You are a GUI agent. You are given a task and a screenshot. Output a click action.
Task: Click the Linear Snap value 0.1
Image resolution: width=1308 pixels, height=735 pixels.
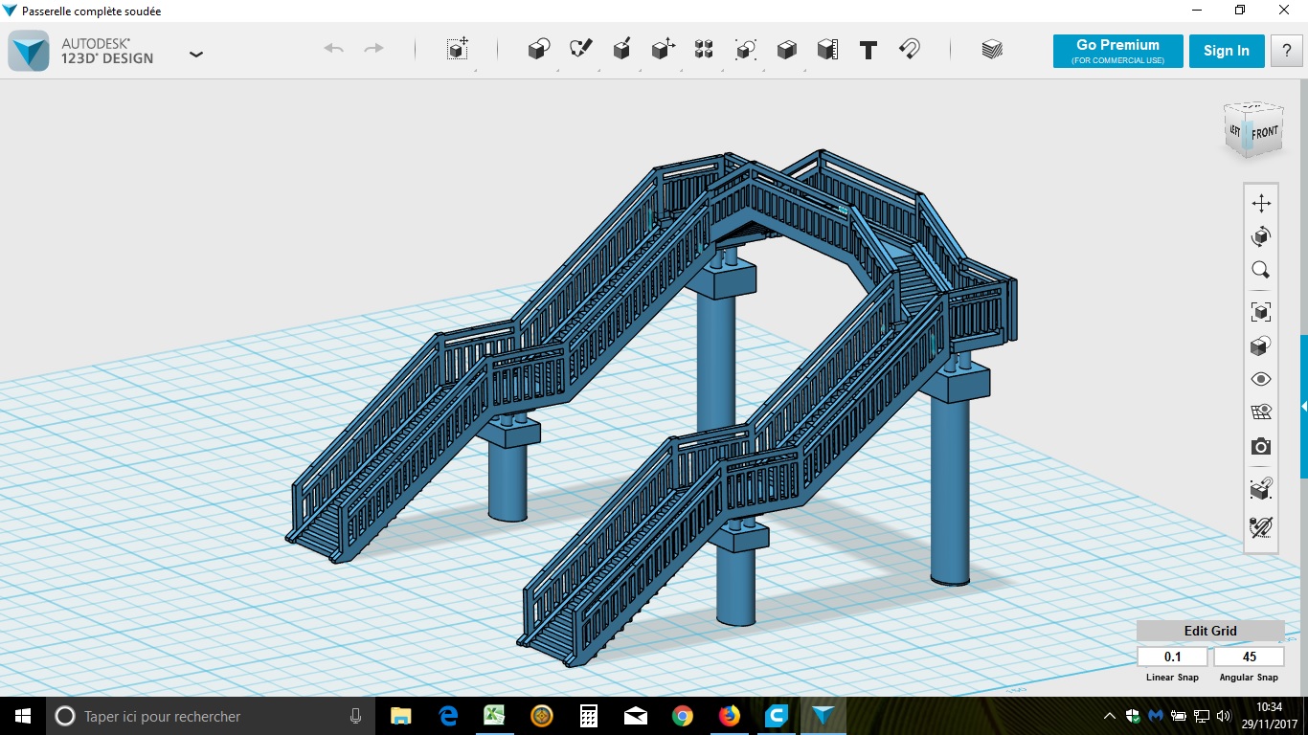tap(1172, 657)
